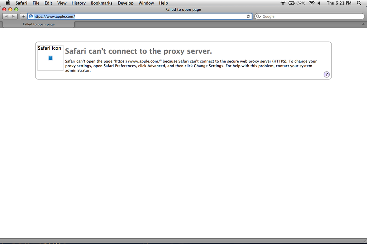The width and height of the screenshot is (367, 244).
Task: Click the battery status 62% icon
Action: pyautogui.click(x=297, y=3)
